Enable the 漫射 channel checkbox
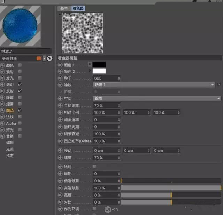223x215 pixels. pyautogui.click(x=20, y=72)
